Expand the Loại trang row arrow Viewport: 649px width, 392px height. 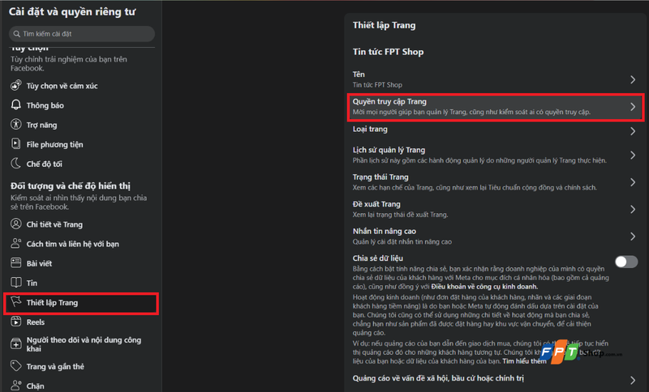633,131
